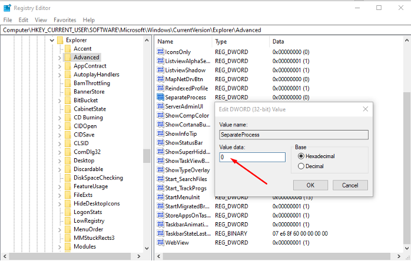Select the CabinetState key
Screen dimensions: 411x261
[90, 109]
